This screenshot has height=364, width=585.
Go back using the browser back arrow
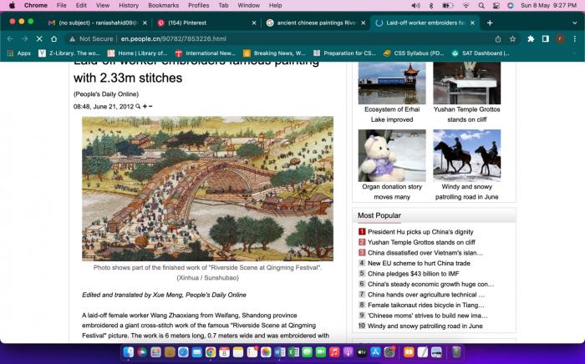[10, 38]
